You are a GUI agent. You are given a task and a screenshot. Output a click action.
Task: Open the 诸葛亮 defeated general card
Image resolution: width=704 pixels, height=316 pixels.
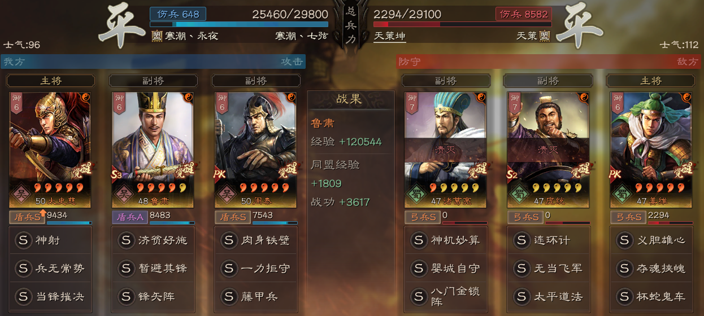[445, 150]
